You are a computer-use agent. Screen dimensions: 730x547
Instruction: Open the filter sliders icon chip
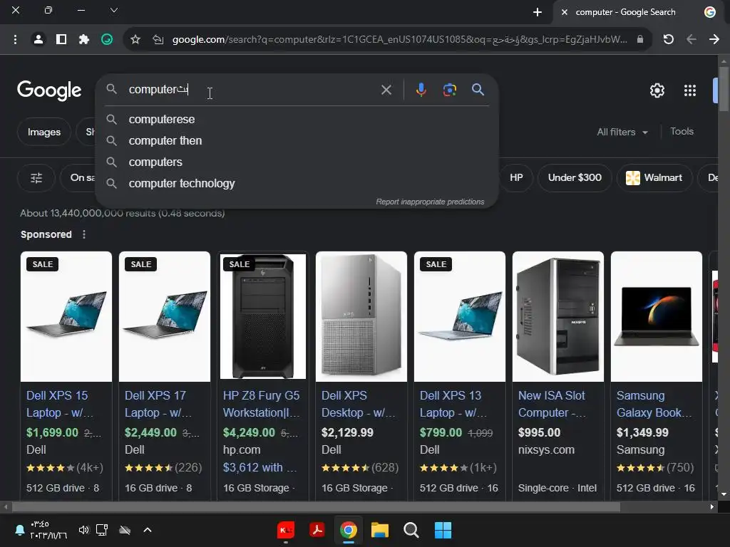36,177
